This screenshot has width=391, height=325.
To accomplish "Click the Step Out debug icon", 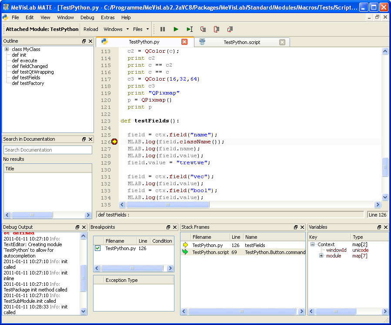I will click(x=230, y=29).
